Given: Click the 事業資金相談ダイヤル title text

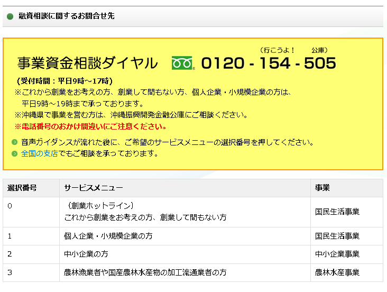Looking at the screenshot, I should tap(88, 63).
